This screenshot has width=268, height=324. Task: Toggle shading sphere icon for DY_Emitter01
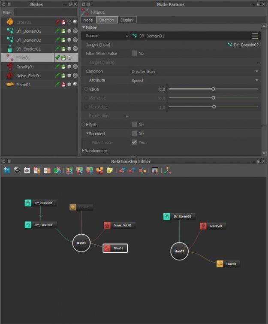coord(75,49)
